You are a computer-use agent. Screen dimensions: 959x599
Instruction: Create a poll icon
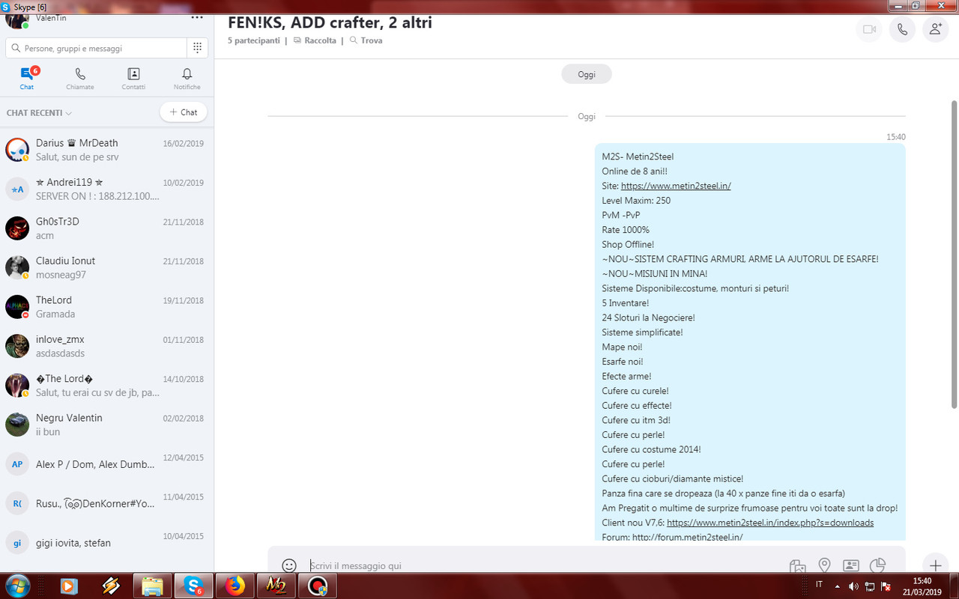click(x=877, y=566)
